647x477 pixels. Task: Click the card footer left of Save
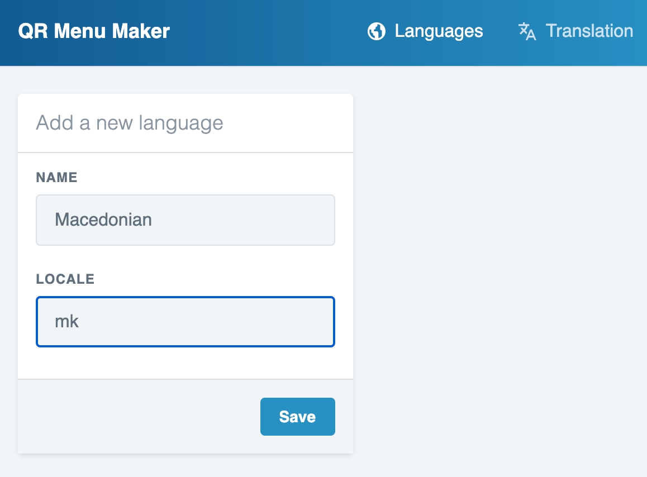[134, 417]
